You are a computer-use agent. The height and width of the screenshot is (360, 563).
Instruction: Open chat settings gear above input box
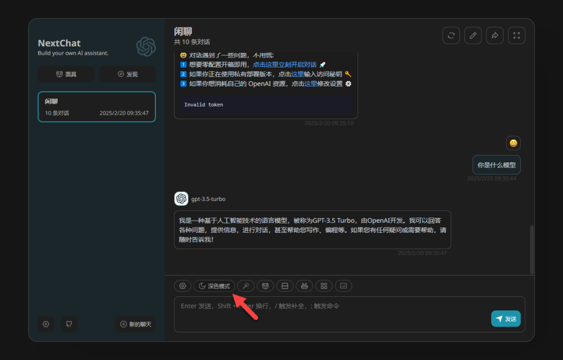point(182,286)
